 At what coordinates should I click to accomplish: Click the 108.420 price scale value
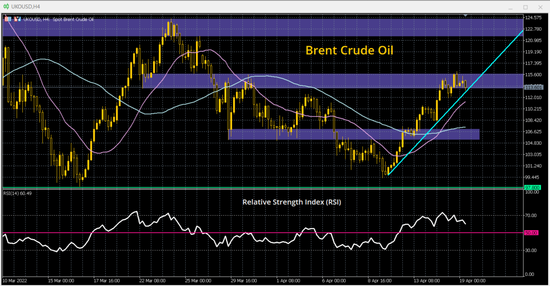(x=534, y=120)
